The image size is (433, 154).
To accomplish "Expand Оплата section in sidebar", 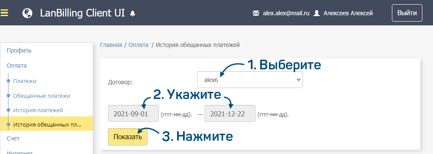I will pos(17,66).
